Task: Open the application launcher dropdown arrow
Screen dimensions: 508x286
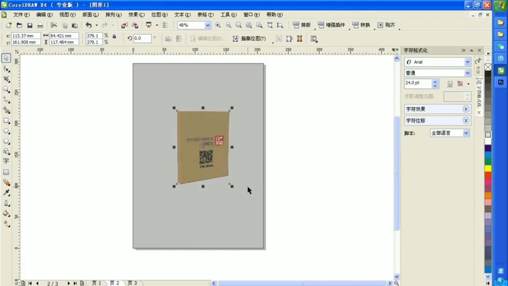Action: 156,25
